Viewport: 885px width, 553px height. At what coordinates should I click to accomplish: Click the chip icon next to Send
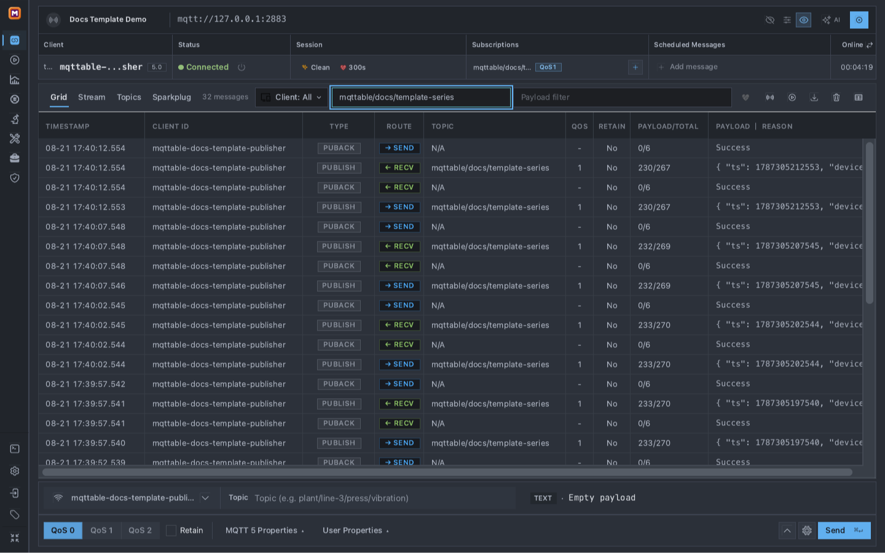click(x=807, y=531)
